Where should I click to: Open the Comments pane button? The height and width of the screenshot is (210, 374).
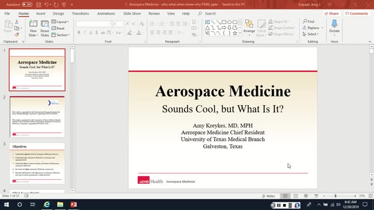[x=357, y=14]
